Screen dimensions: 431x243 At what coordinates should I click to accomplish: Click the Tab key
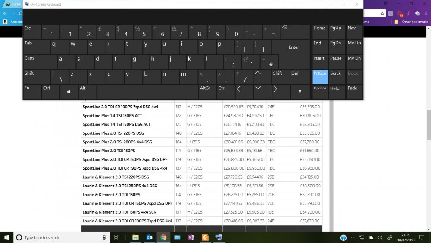point(37,47)
